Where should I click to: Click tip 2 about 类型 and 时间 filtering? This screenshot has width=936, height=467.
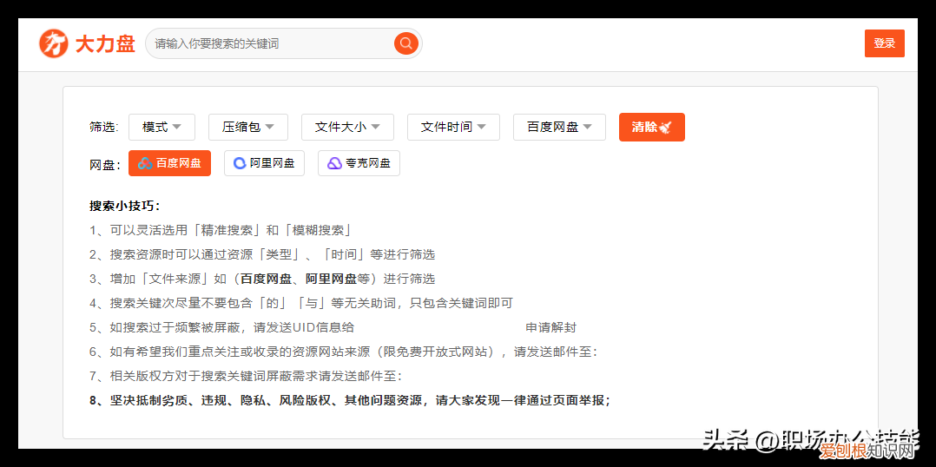[x=262, y=254]
